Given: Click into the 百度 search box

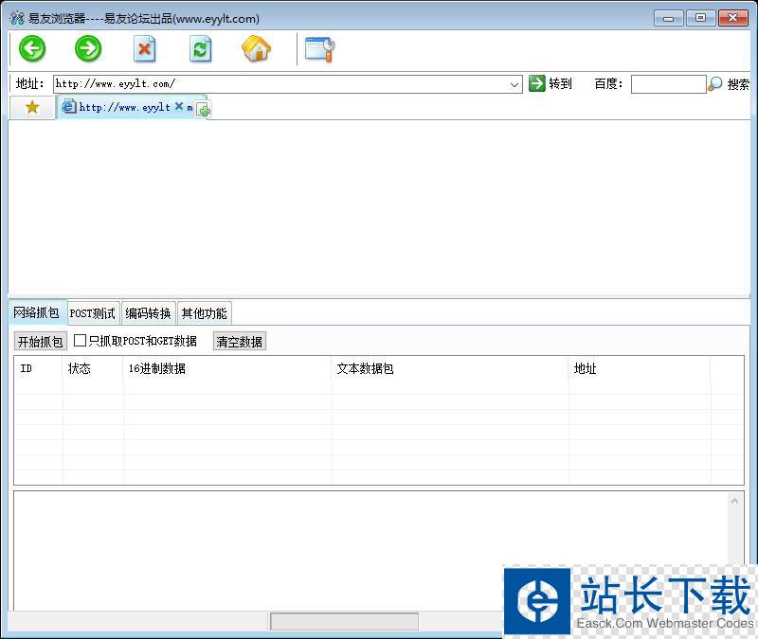Looking at the screenshot, I should [x=669, y=84].
